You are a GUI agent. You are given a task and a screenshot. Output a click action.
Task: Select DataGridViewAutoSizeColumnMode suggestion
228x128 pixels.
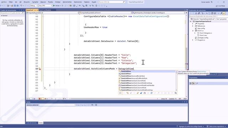(147, 81)
